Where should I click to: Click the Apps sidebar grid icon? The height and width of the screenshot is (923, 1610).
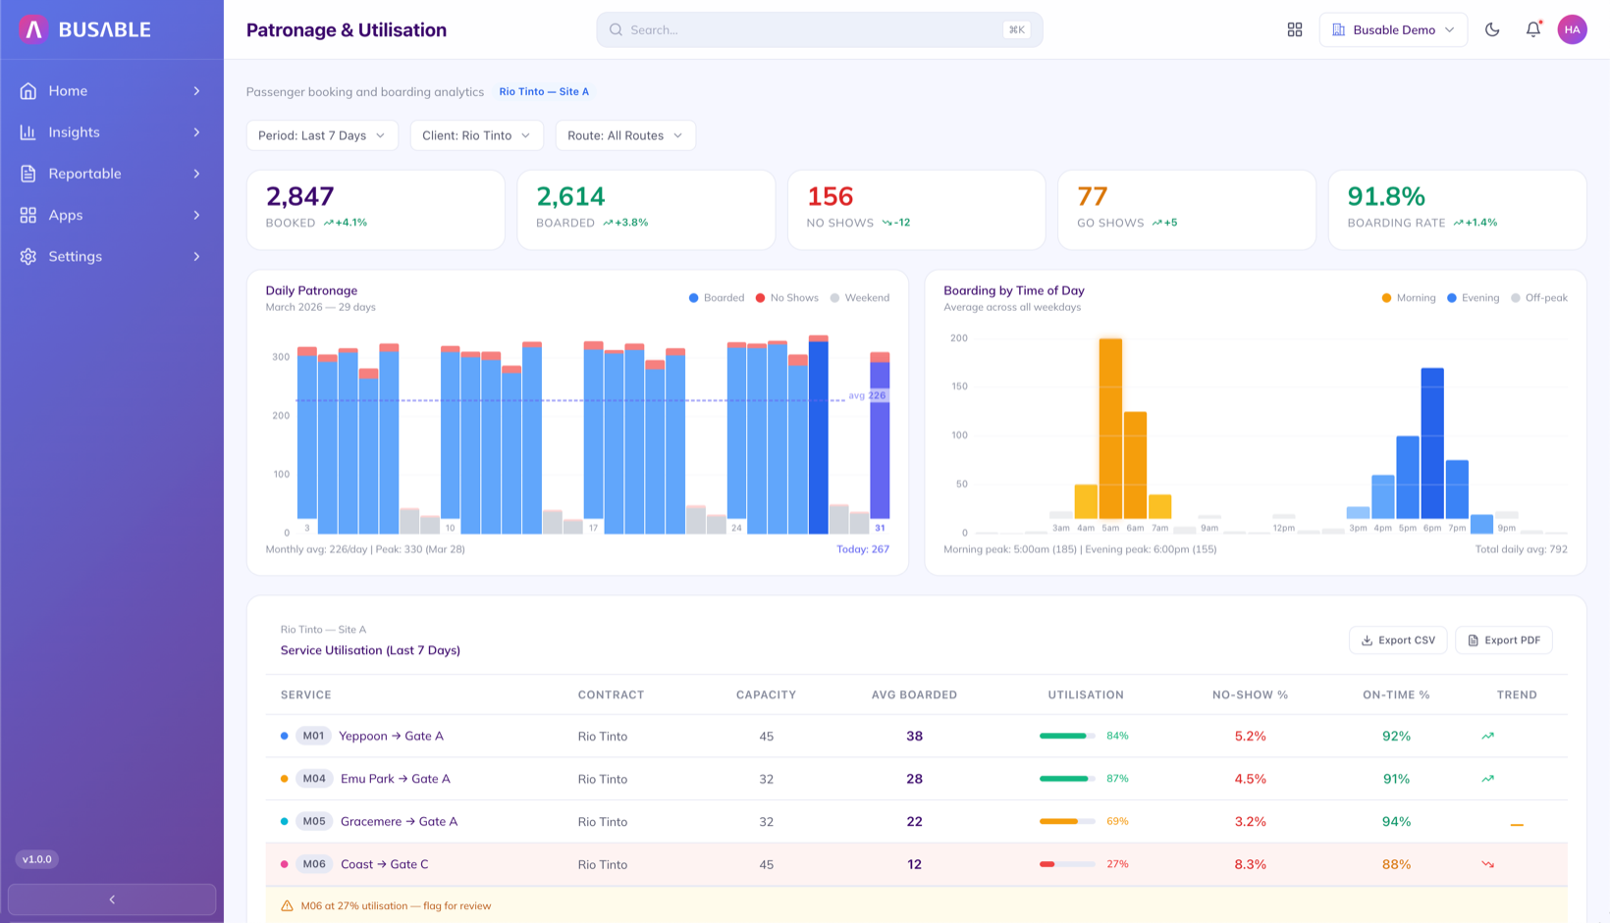pyautogui.click(x=28, y=215)
